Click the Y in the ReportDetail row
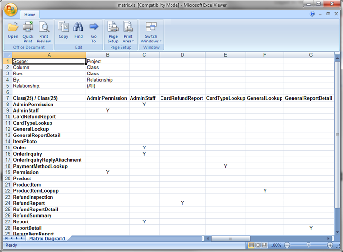 click(311, 228)
